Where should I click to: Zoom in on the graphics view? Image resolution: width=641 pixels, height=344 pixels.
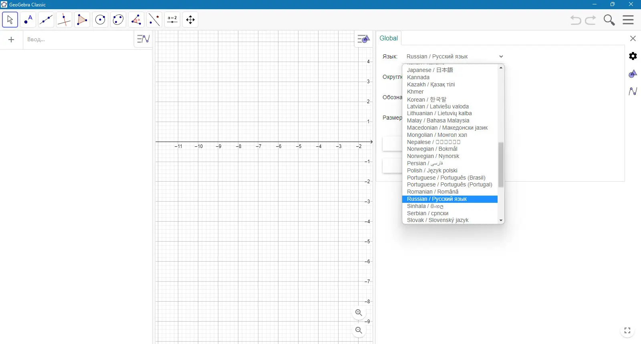pos(359,313)
